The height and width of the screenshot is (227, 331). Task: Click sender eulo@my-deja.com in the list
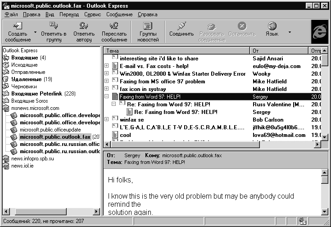(277, 66)
